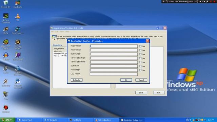Click the Major version input field
The width and height of the screenshot is (217, 122).
[114, 46]
